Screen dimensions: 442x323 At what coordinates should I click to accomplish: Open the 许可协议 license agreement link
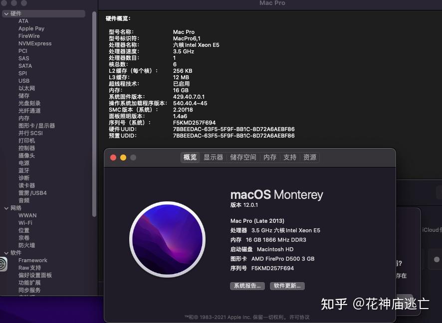click(x=299, y=317)
